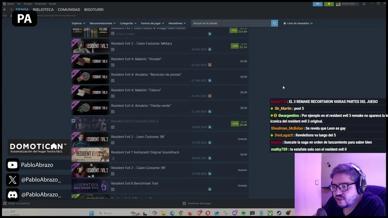Image resolution: width=388 pixels, height=218 pixels.
Task: Open Spotify from the taskbar
Action: tap(243, 213)
